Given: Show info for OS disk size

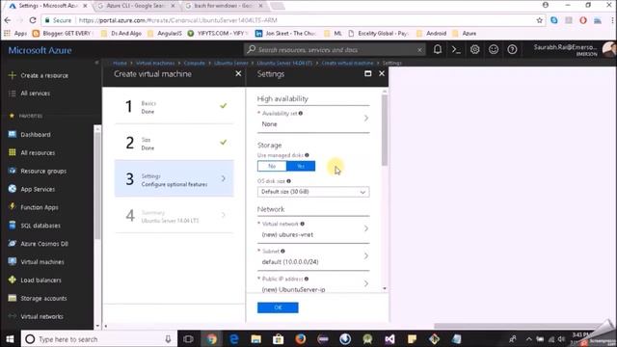Looking at the screenshot, I should click(x=289, y=181).
